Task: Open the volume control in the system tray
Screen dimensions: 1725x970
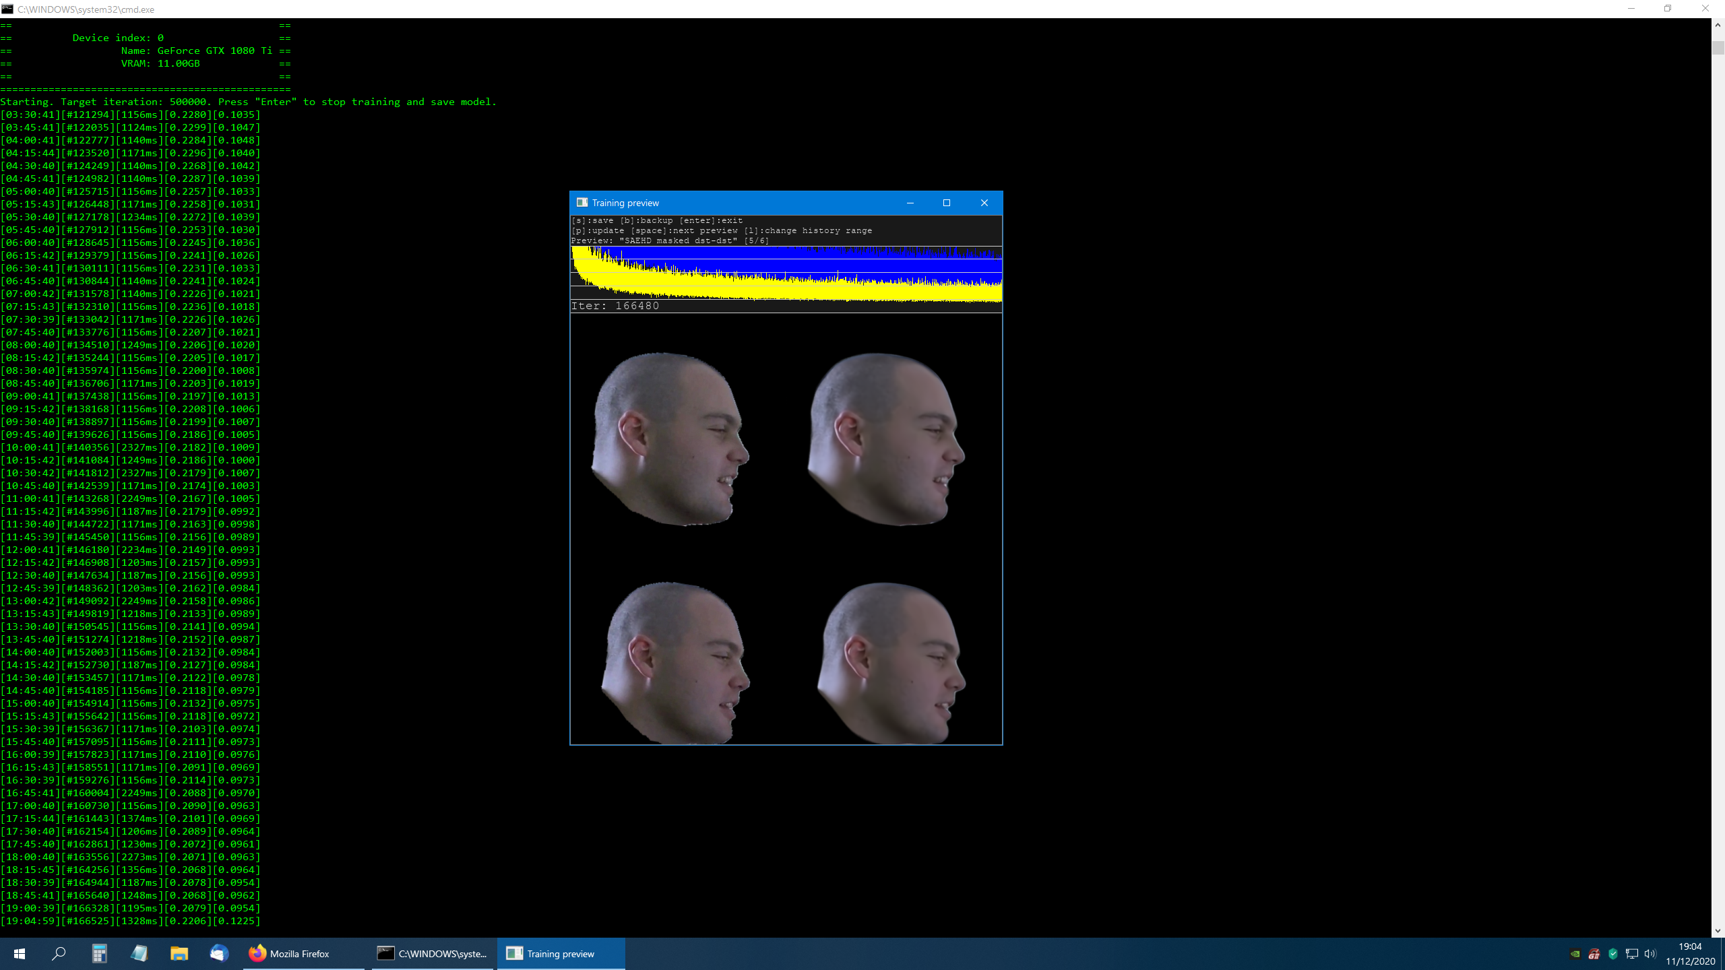Action: click(x=1650, y=953)
